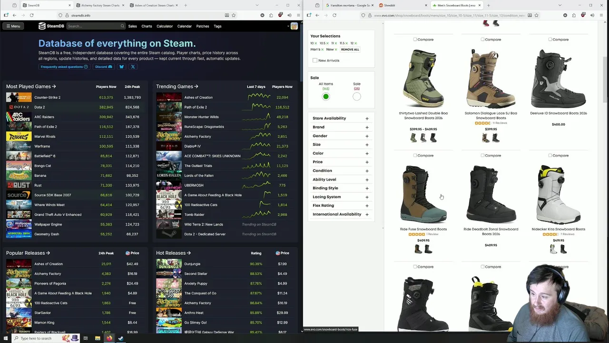Open new tab in SteamDB browser window
The height and width of the screenshot is (343, 609).
point(186,5)
